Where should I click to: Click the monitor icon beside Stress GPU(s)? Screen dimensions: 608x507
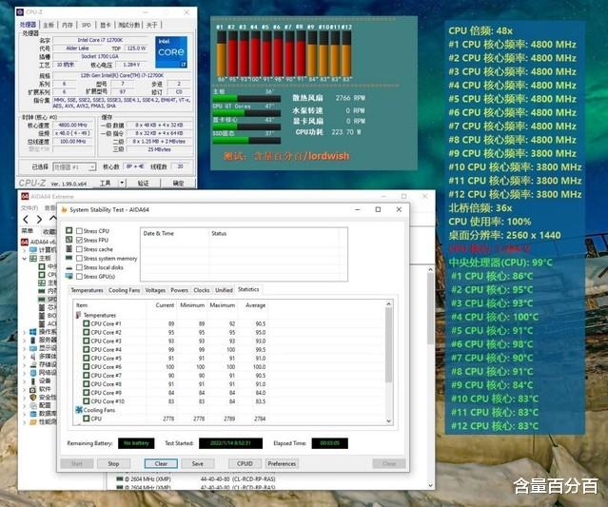pos(69,277)
